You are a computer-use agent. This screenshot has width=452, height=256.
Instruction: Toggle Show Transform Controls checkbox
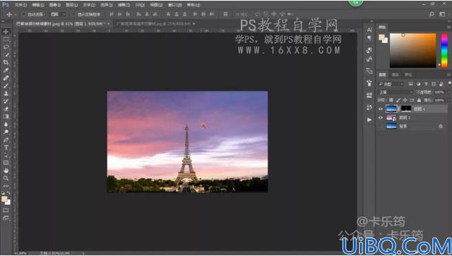coord(74,14)
